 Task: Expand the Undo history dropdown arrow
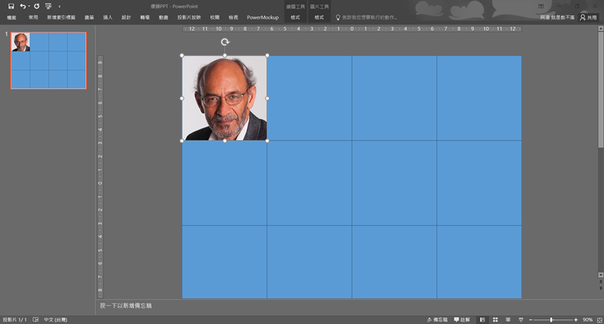click(x=29, y=6)
